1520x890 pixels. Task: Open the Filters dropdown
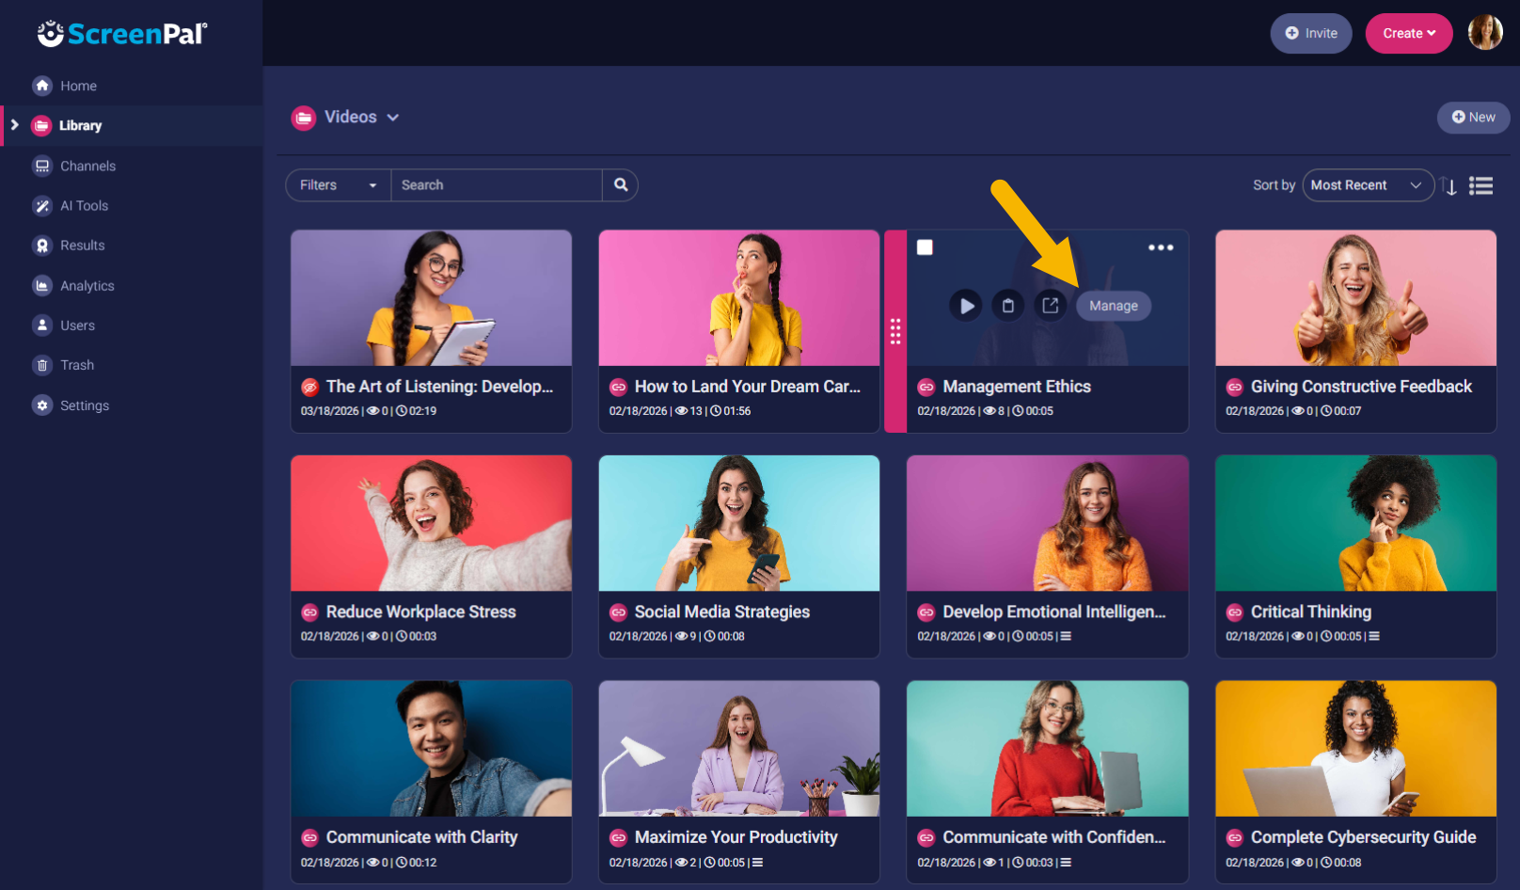(x=337, y=184)
